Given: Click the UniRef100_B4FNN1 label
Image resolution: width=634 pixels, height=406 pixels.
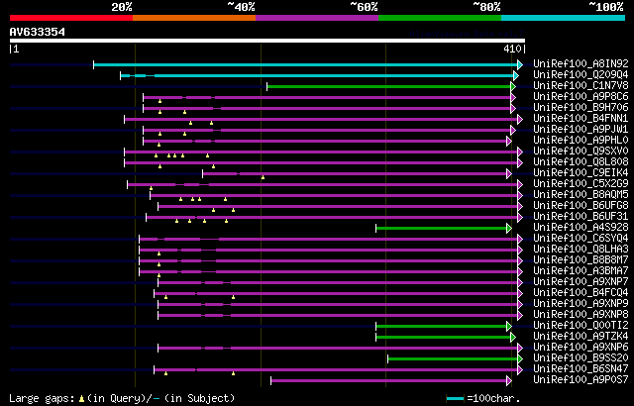Looking at the screenshot, I should pyautogui.click(x=581, y=119).
